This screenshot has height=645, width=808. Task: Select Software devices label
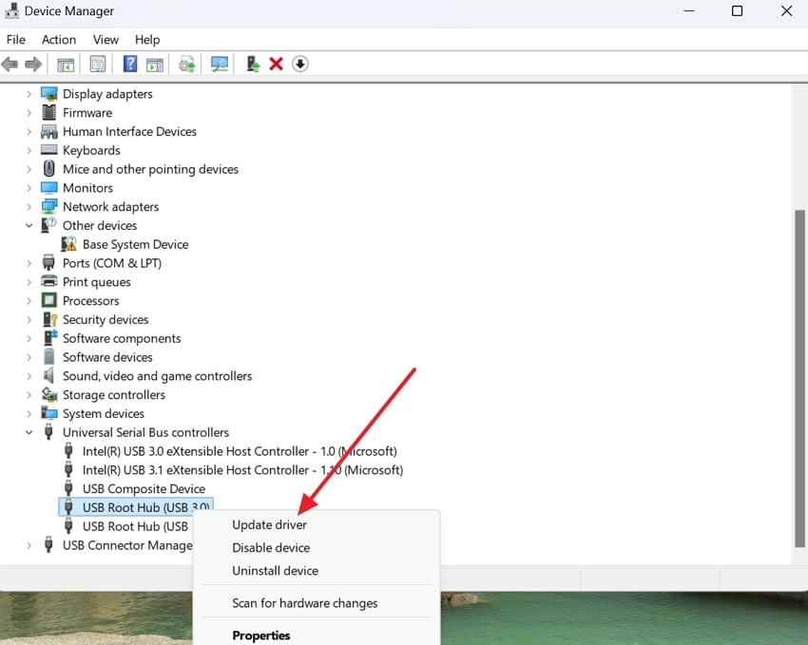(x=107, y=357)
